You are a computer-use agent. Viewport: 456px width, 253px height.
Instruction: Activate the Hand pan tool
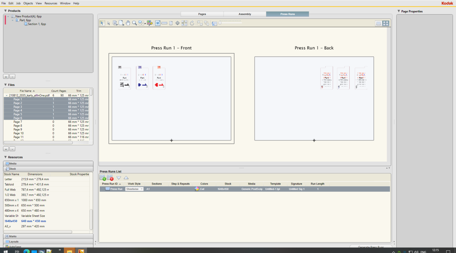pyautogui.click(x=128, y=23)
